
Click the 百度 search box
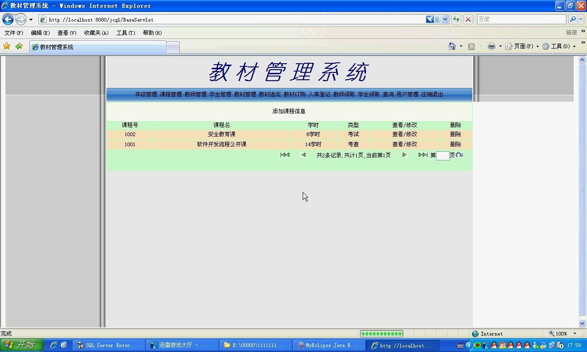521,19
